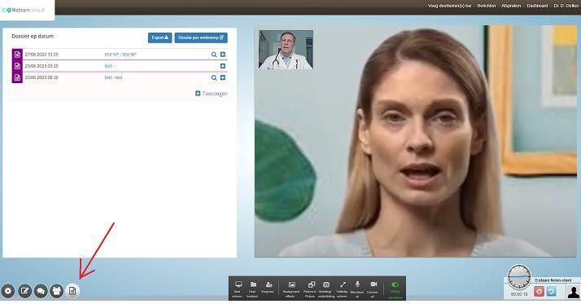Open the participants group icon

click(57, 291)
